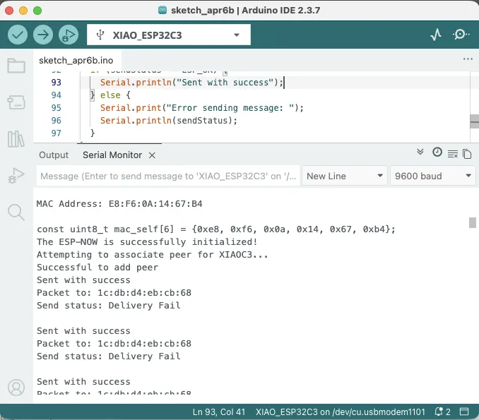
Task: Click line number 93 in the gutter
Action: tap(57, 83)
